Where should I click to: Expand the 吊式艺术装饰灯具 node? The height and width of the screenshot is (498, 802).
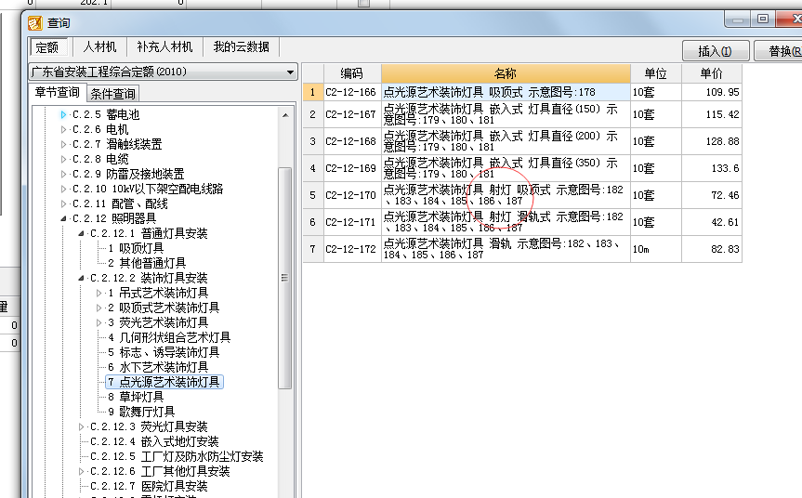coord(99,293)
